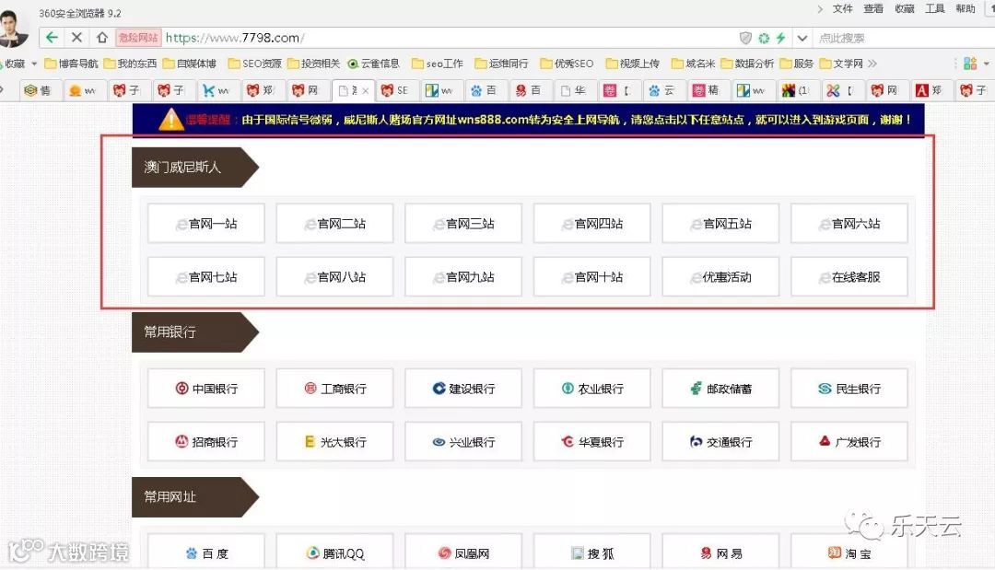Open the 视频上传 bookmark folder
This screenshot has width=995, height=570.
633,64
